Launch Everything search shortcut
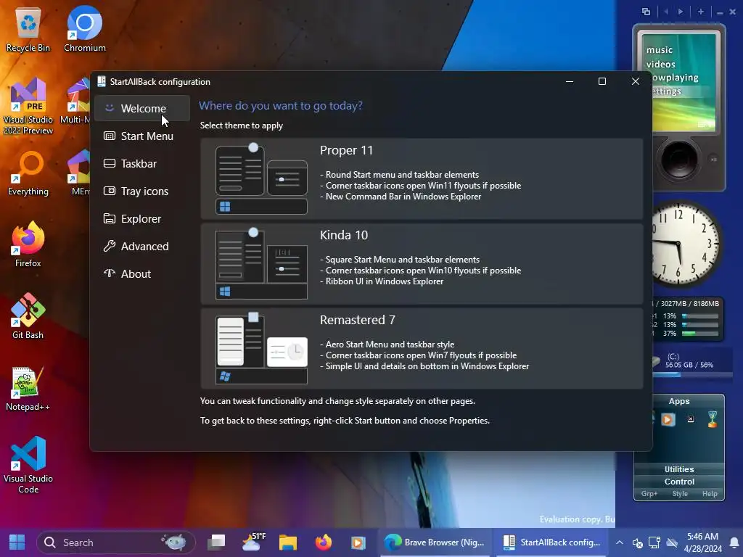The height and width of the screenshot is (557, 743). tap(28, 174)
